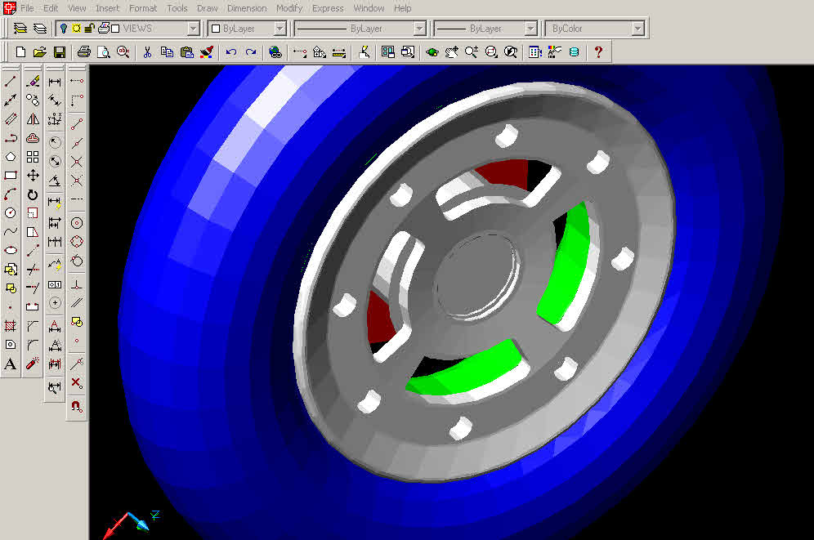Select the Ellipse draw tool
814x540 pixels.
pos(11,250)
